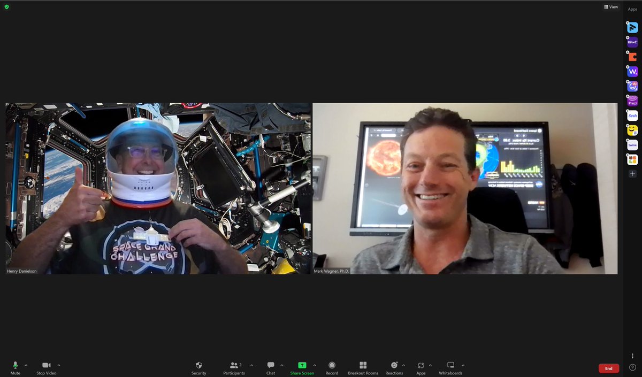The height and width of the screenshot is (377, 642).
Task: Open the three-dots more options in sidebar
Action: [x=632, y=356]
